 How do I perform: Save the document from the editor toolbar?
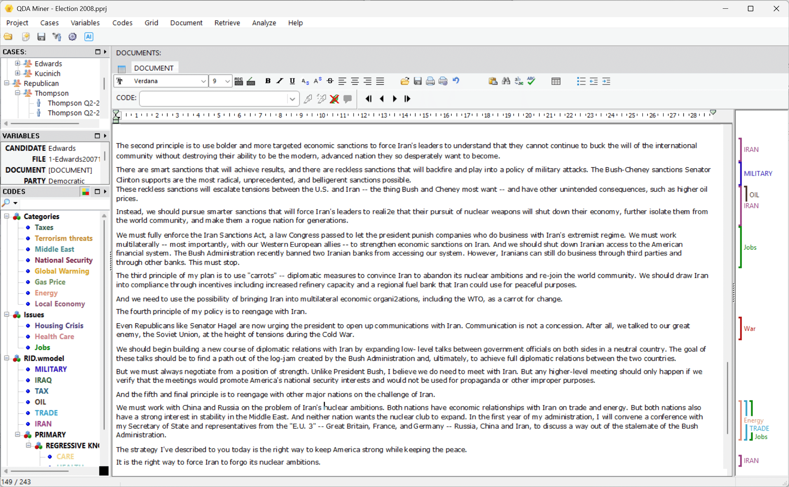pos(418,81)
